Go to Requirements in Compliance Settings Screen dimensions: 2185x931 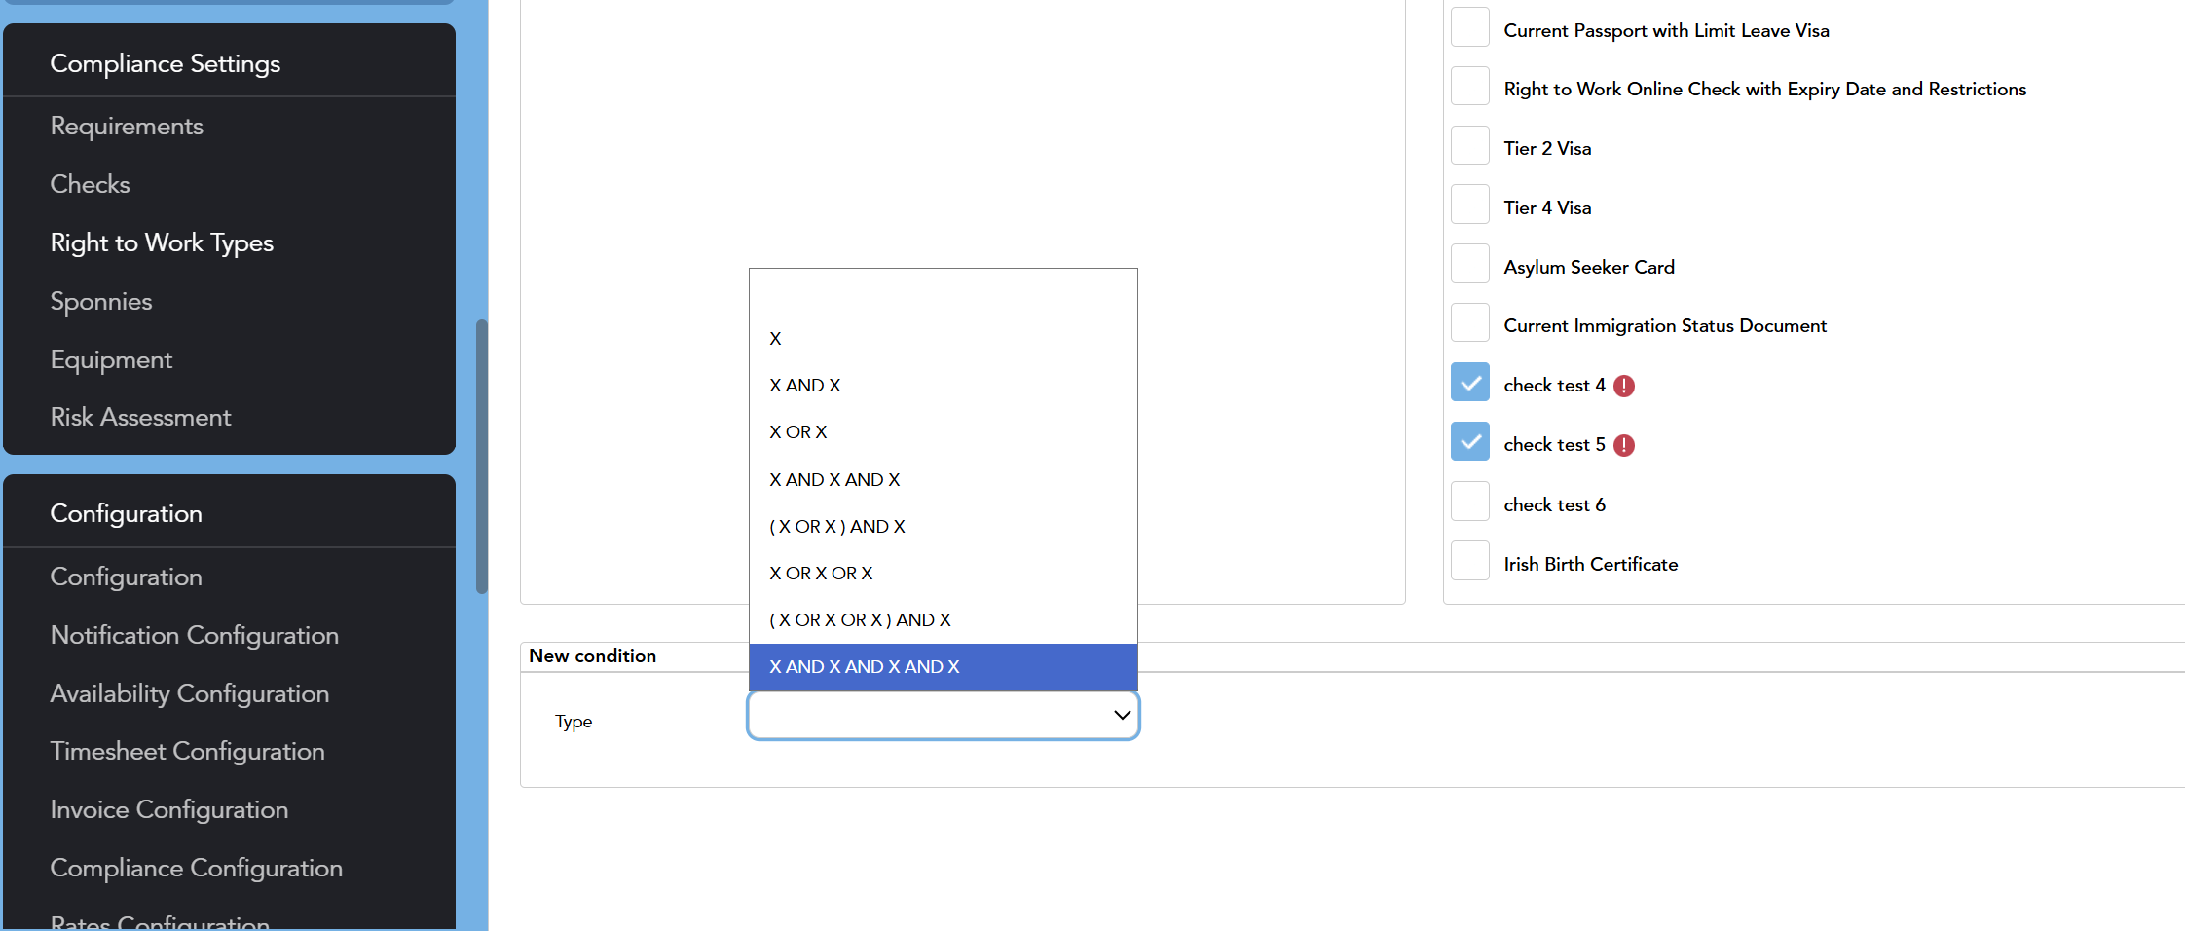pyautogui.click(x=127, y=126)
